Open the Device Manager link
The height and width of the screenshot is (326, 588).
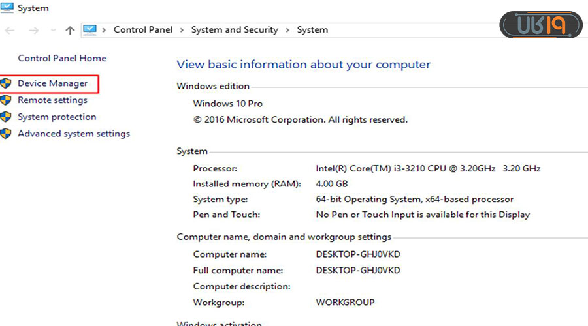tap(52, 83)
